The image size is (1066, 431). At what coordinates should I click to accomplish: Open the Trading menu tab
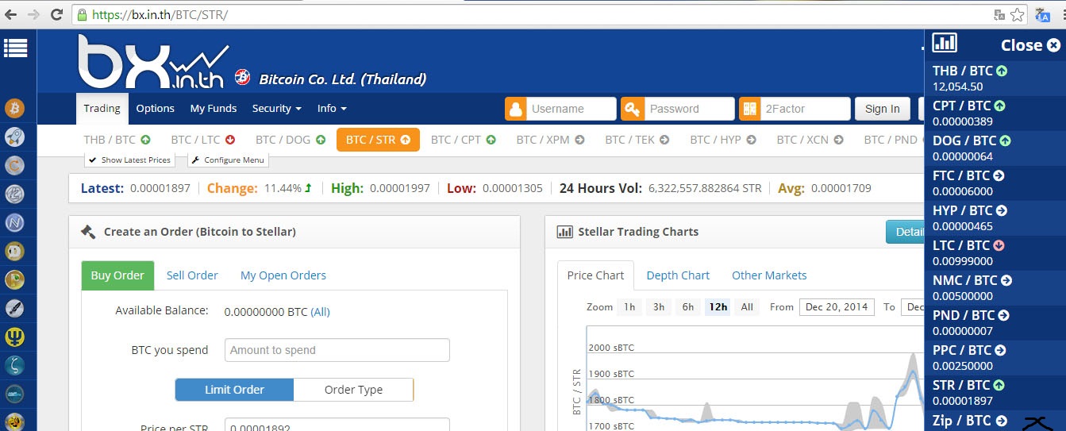point(102,109)
